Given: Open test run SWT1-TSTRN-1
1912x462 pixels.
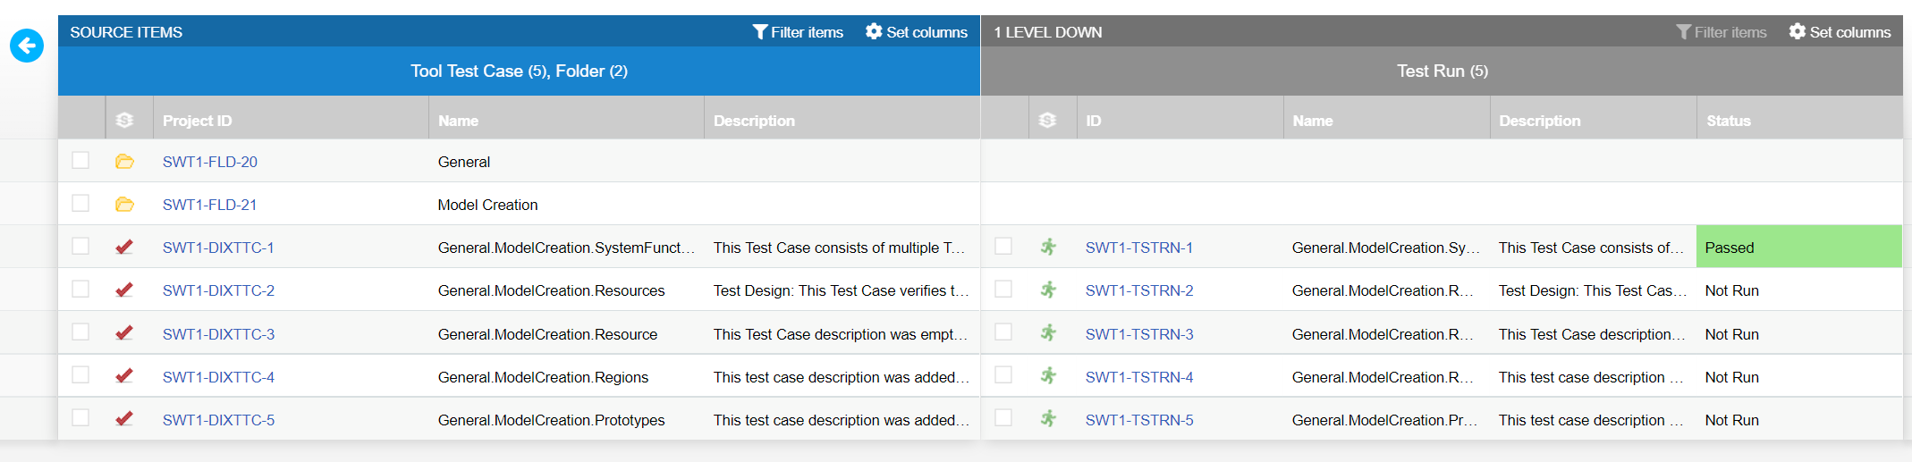Looking at the screenshot, I should (1139, 248).
